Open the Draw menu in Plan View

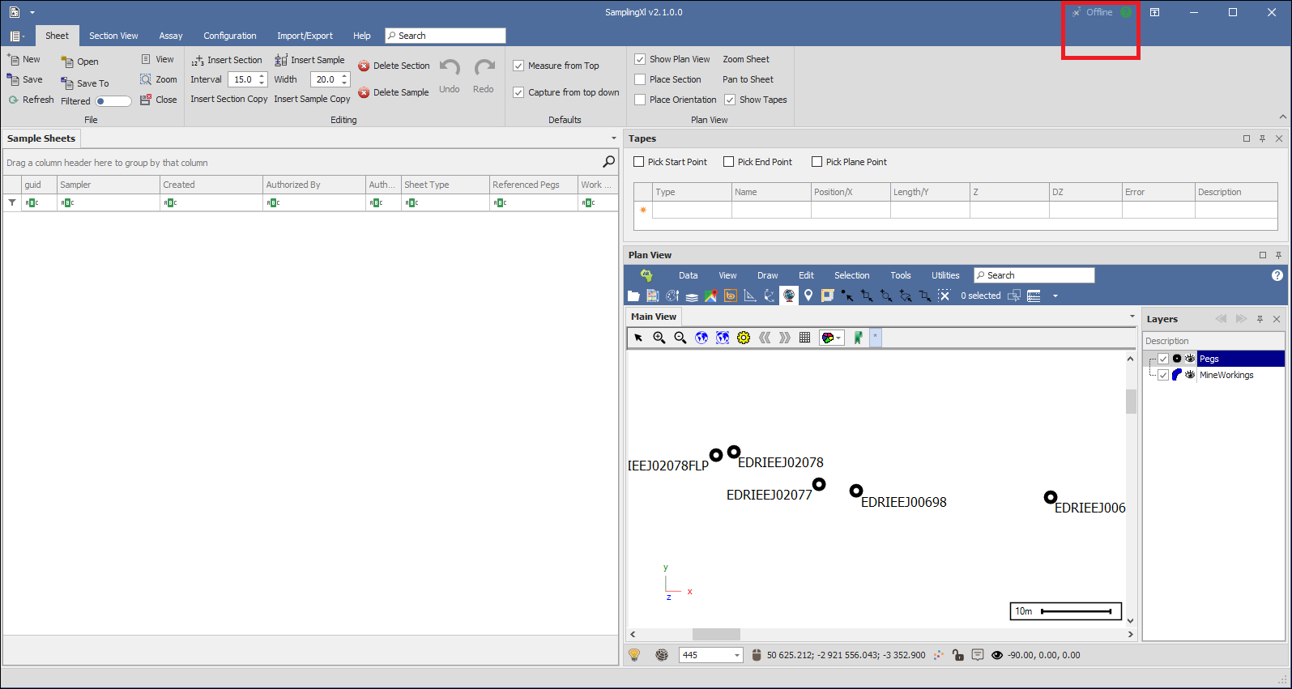point(767,275)
